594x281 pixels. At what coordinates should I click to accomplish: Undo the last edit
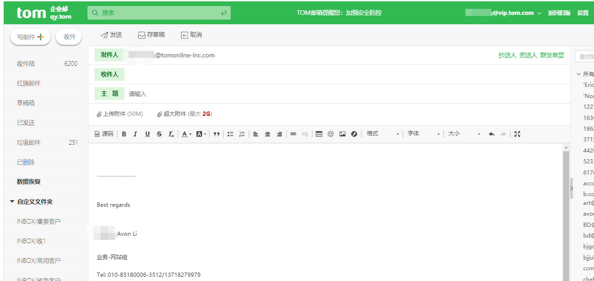pyautogui.click(x=492, y=134)
